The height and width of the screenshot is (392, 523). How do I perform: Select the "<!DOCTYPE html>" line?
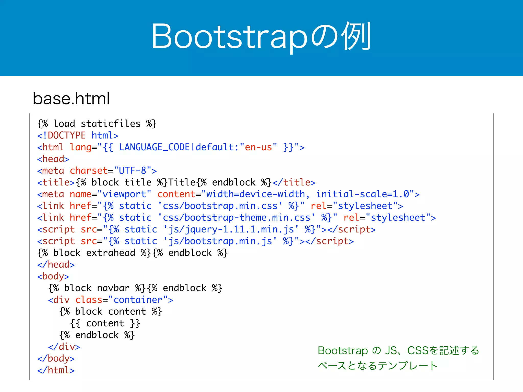click(78, 136)
